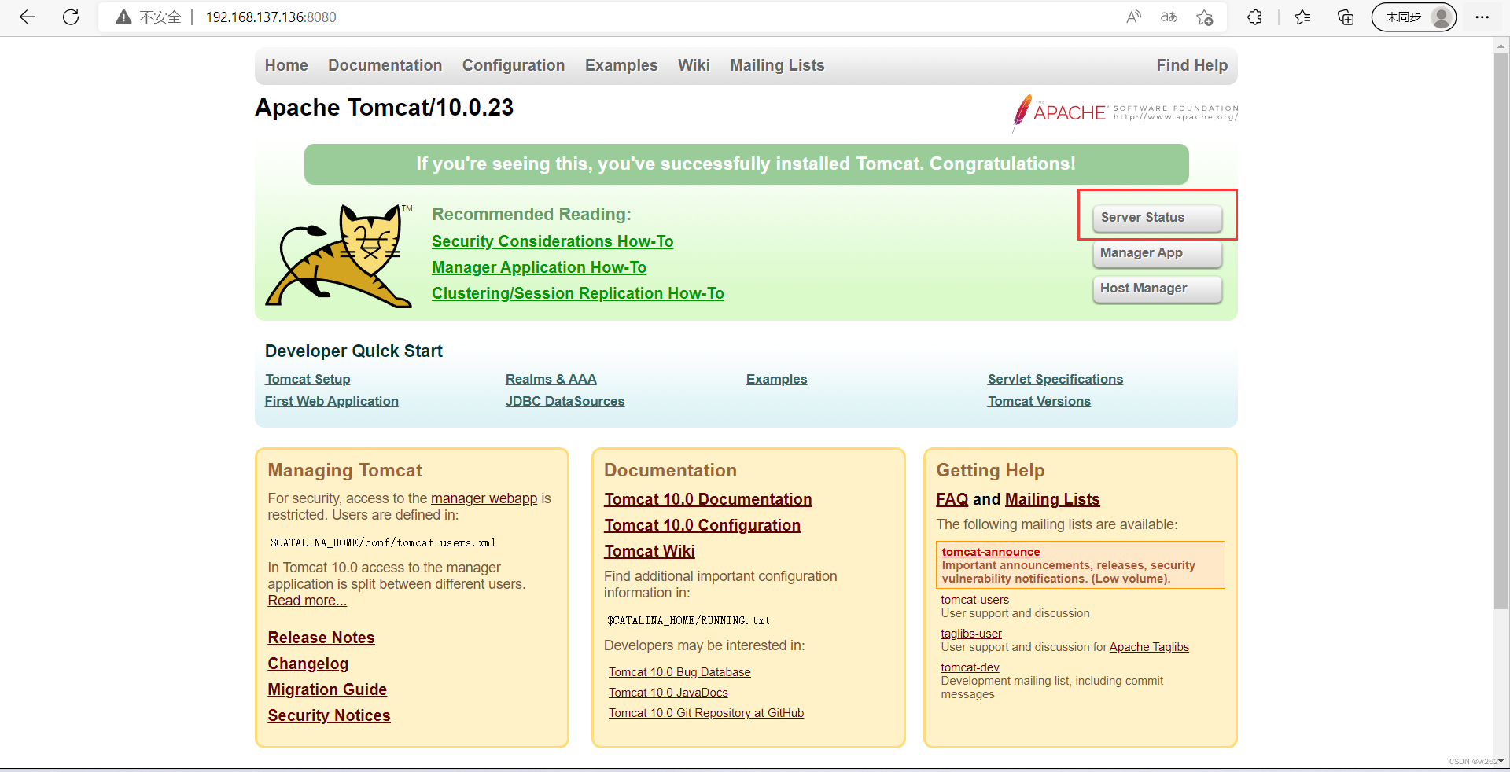Open the Tomcat Wiki link
This screenshot has width=1510, height=772.
(x=650, y=551)
